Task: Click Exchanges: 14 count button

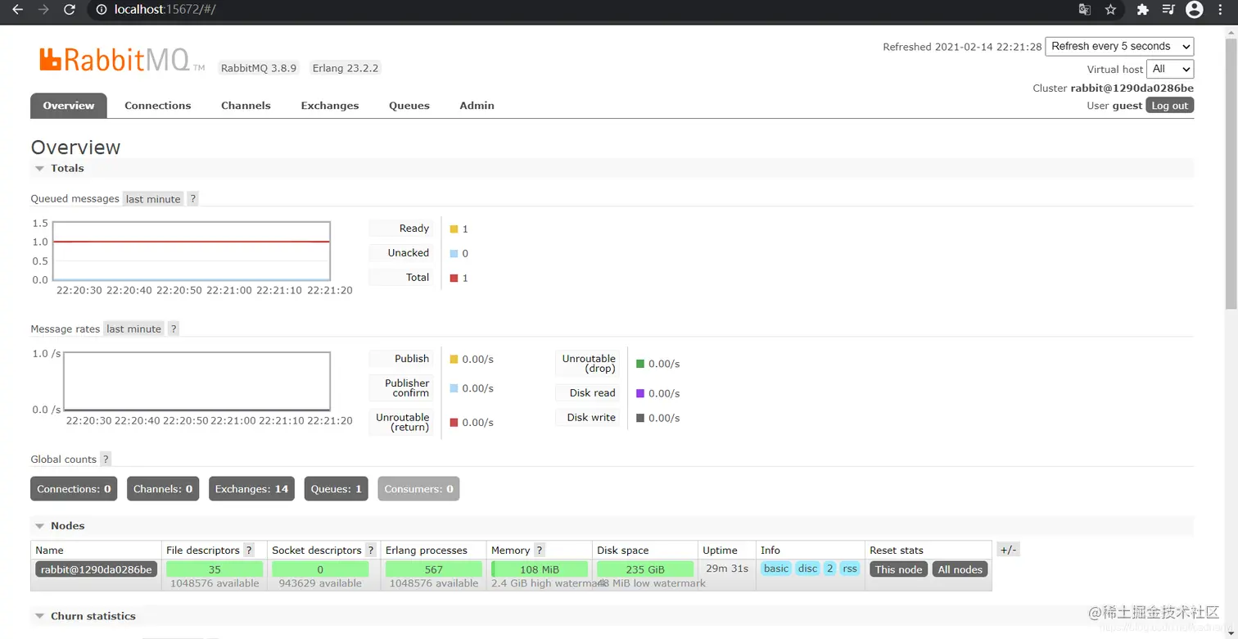Action: (251, 489)
